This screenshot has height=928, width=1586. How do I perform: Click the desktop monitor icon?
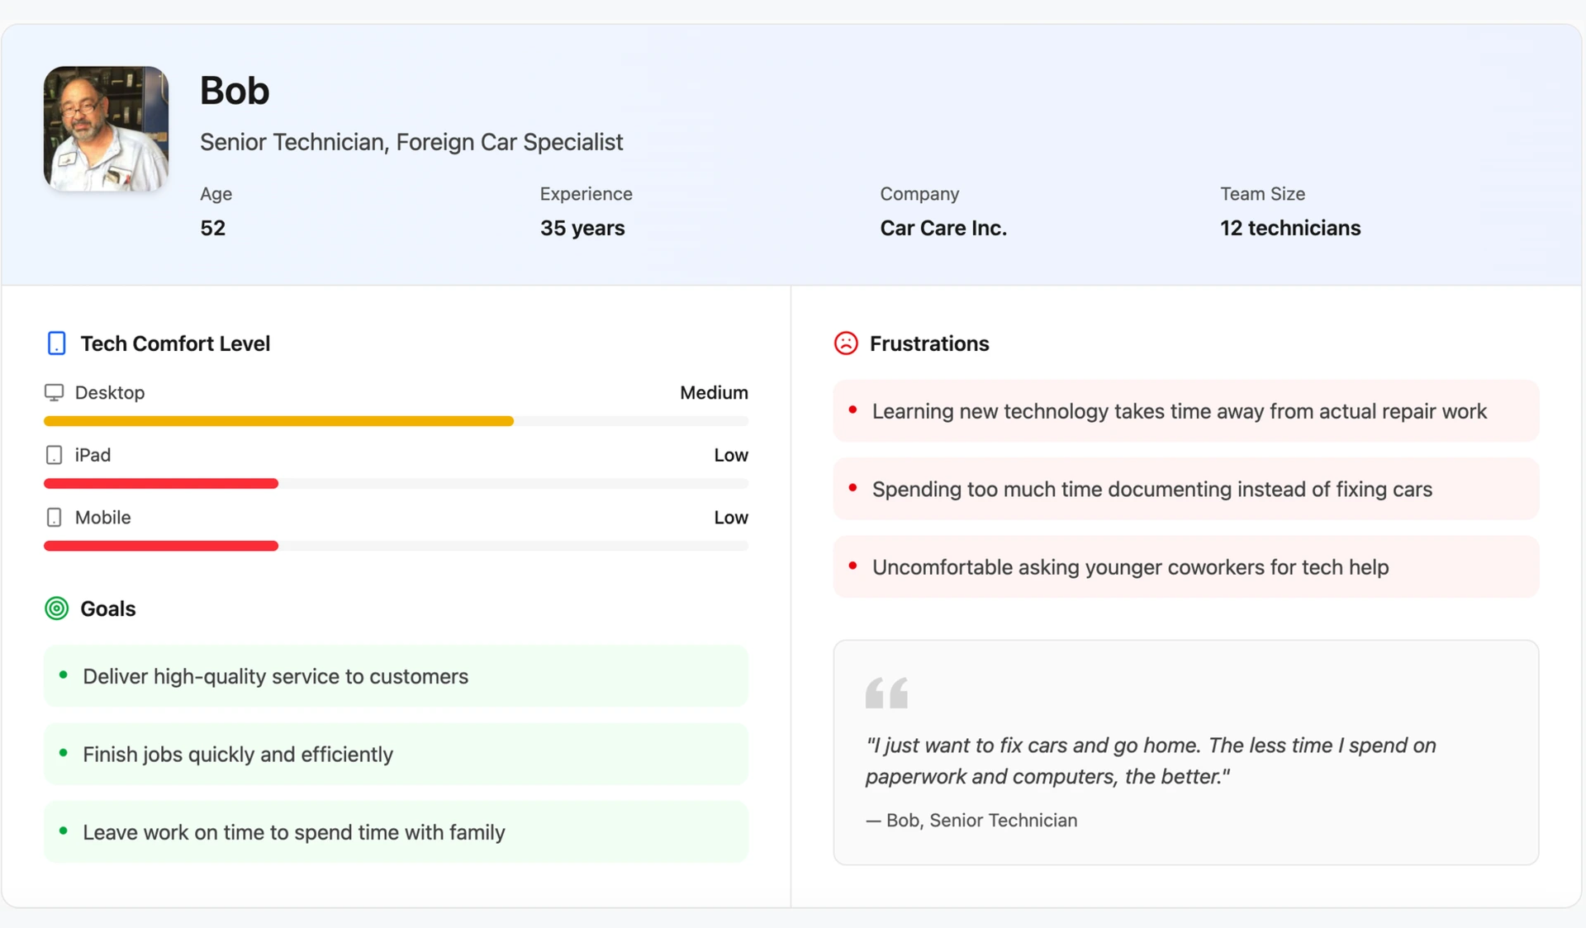point(54,393)
